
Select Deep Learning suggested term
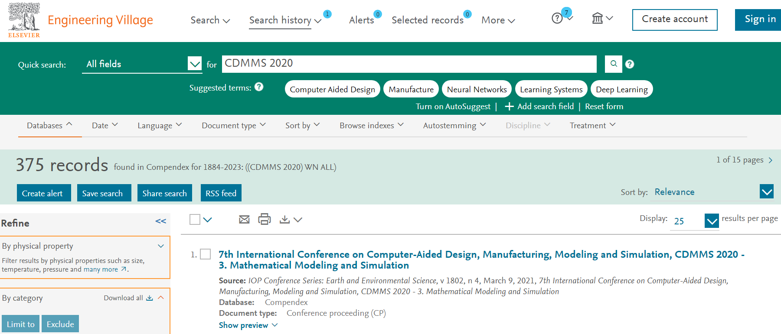click(621, 89)
